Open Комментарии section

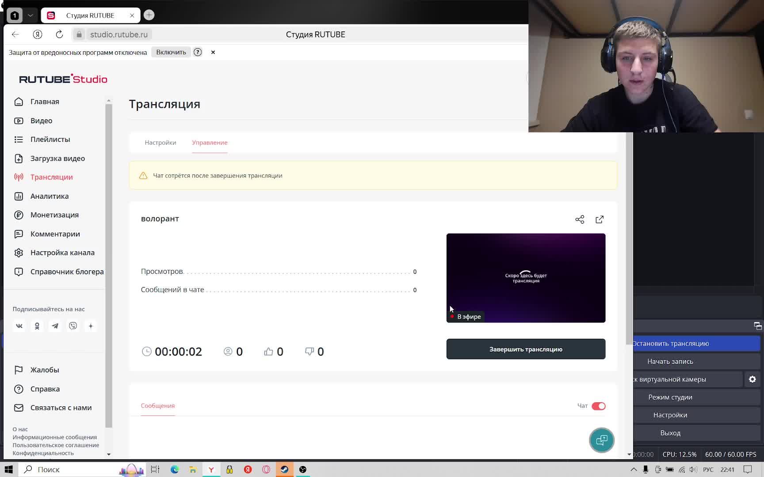pos(54,234)
